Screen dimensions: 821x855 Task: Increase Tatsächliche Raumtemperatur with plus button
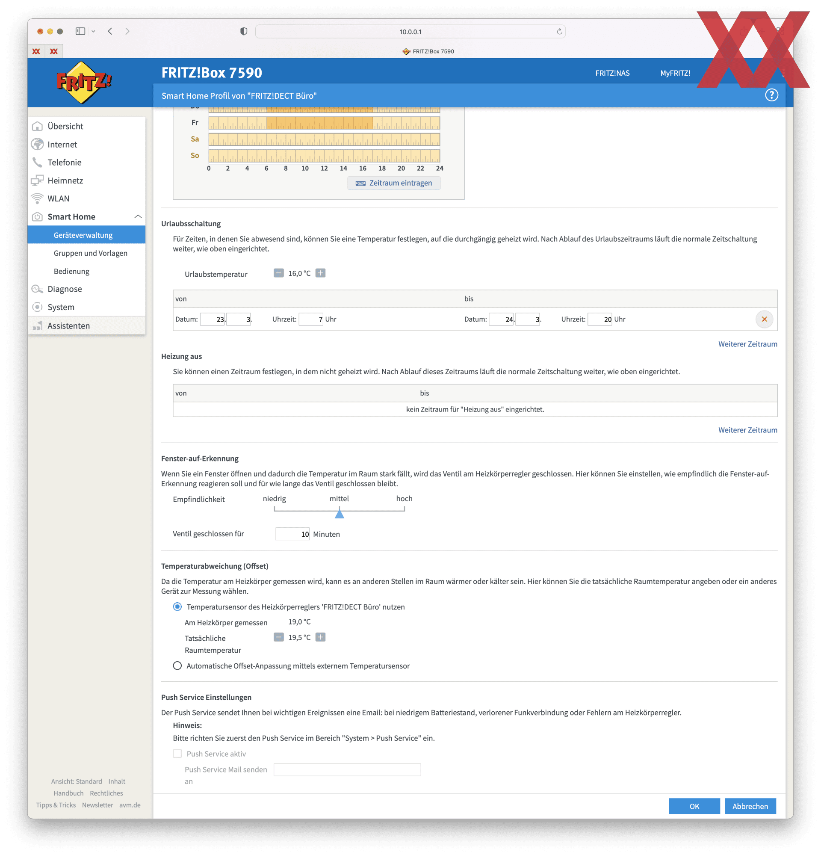pyautogui.click(x=320, y=637)
